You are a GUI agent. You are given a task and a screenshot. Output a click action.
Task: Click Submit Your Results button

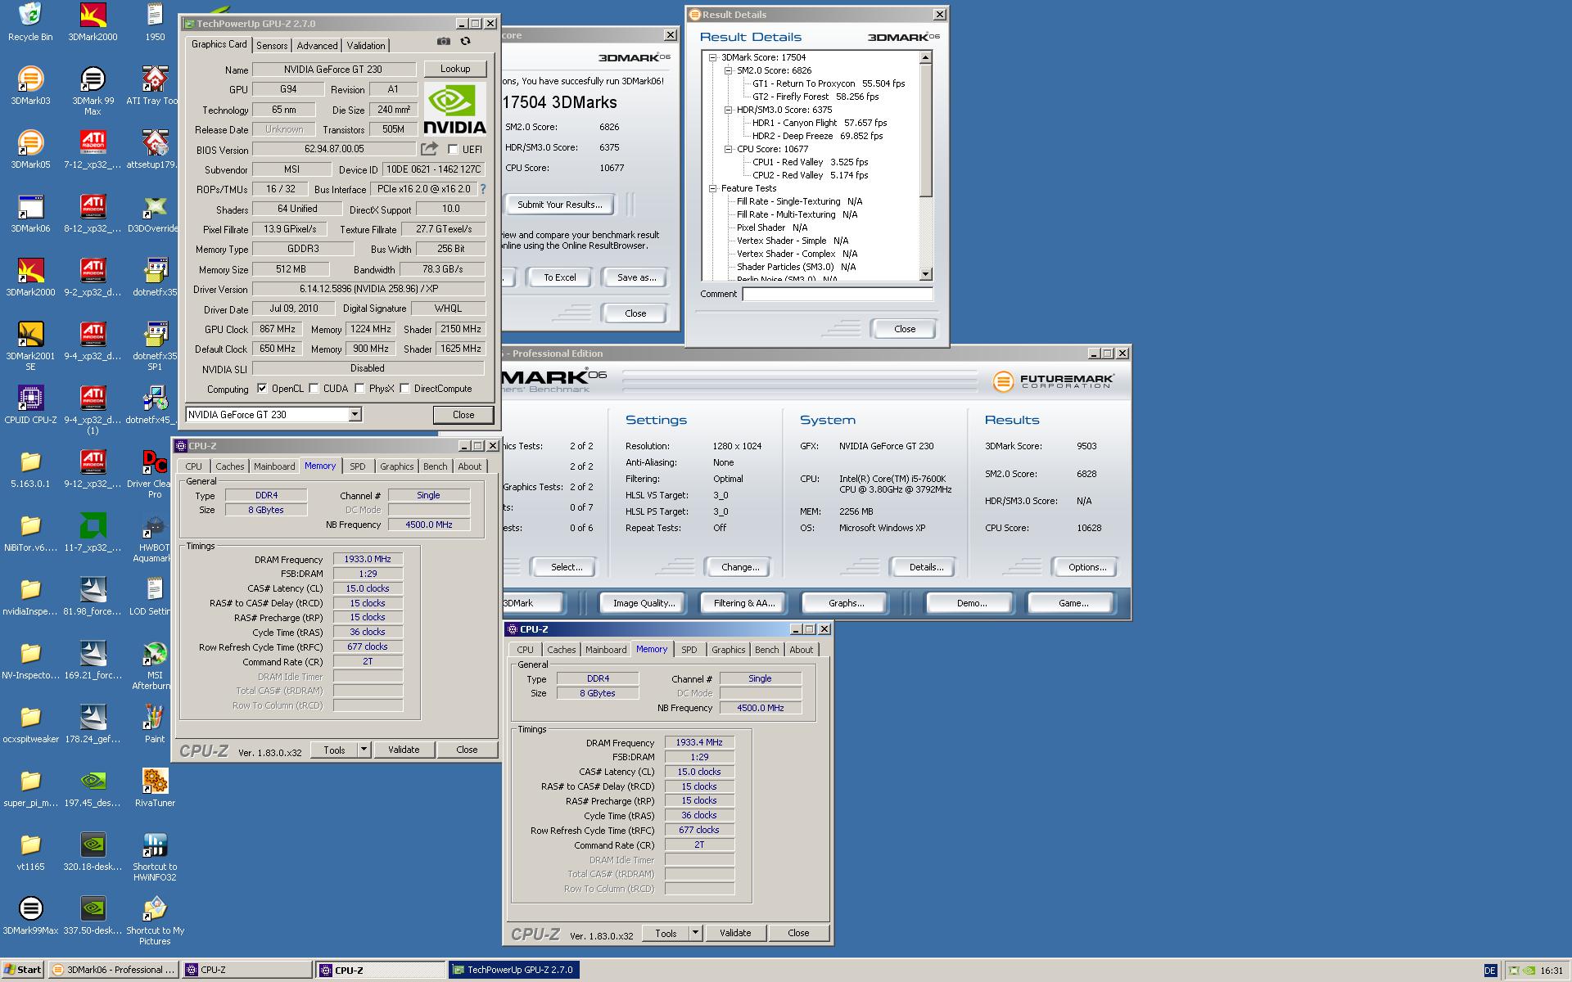(560, 205)
